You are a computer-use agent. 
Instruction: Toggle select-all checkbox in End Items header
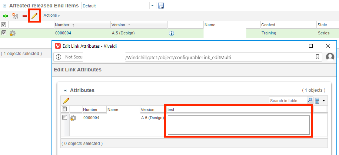pyautogui.click(x=4, y=24)
